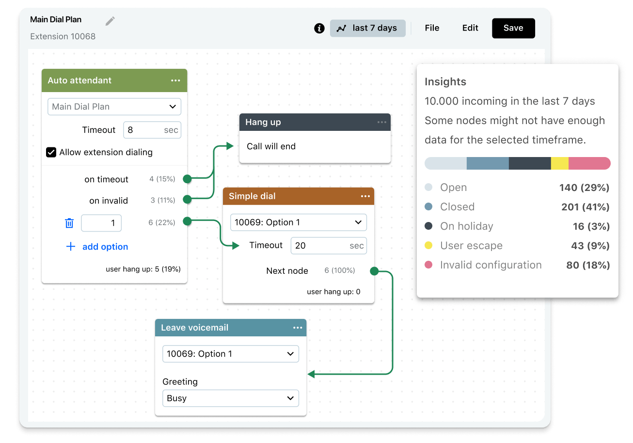The width and height of the screenshot is (633, 443).
Task: Delete option 1 using the trash icon
Action: pos(69,223)
